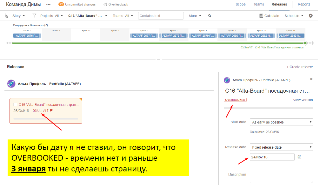Click the filter funnel icon
The image size is (320, 185).
pyautogui.click(x=34, y=16)
